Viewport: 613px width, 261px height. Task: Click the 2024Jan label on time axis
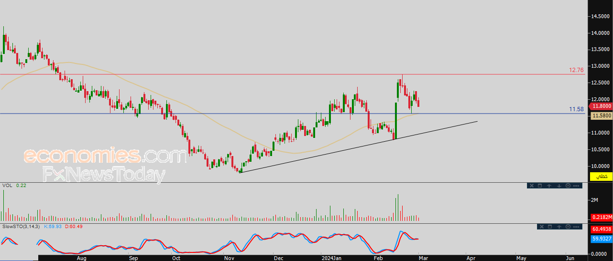(x=331, y=258)
